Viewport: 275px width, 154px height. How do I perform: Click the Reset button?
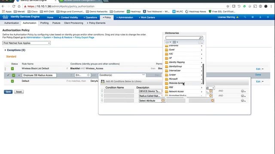[x=19, y=92]
